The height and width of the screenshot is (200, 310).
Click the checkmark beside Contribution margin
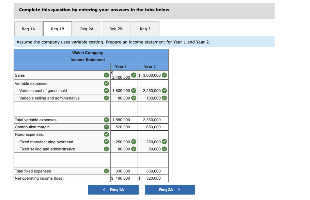pyautogui.click(x=107, y=127)
